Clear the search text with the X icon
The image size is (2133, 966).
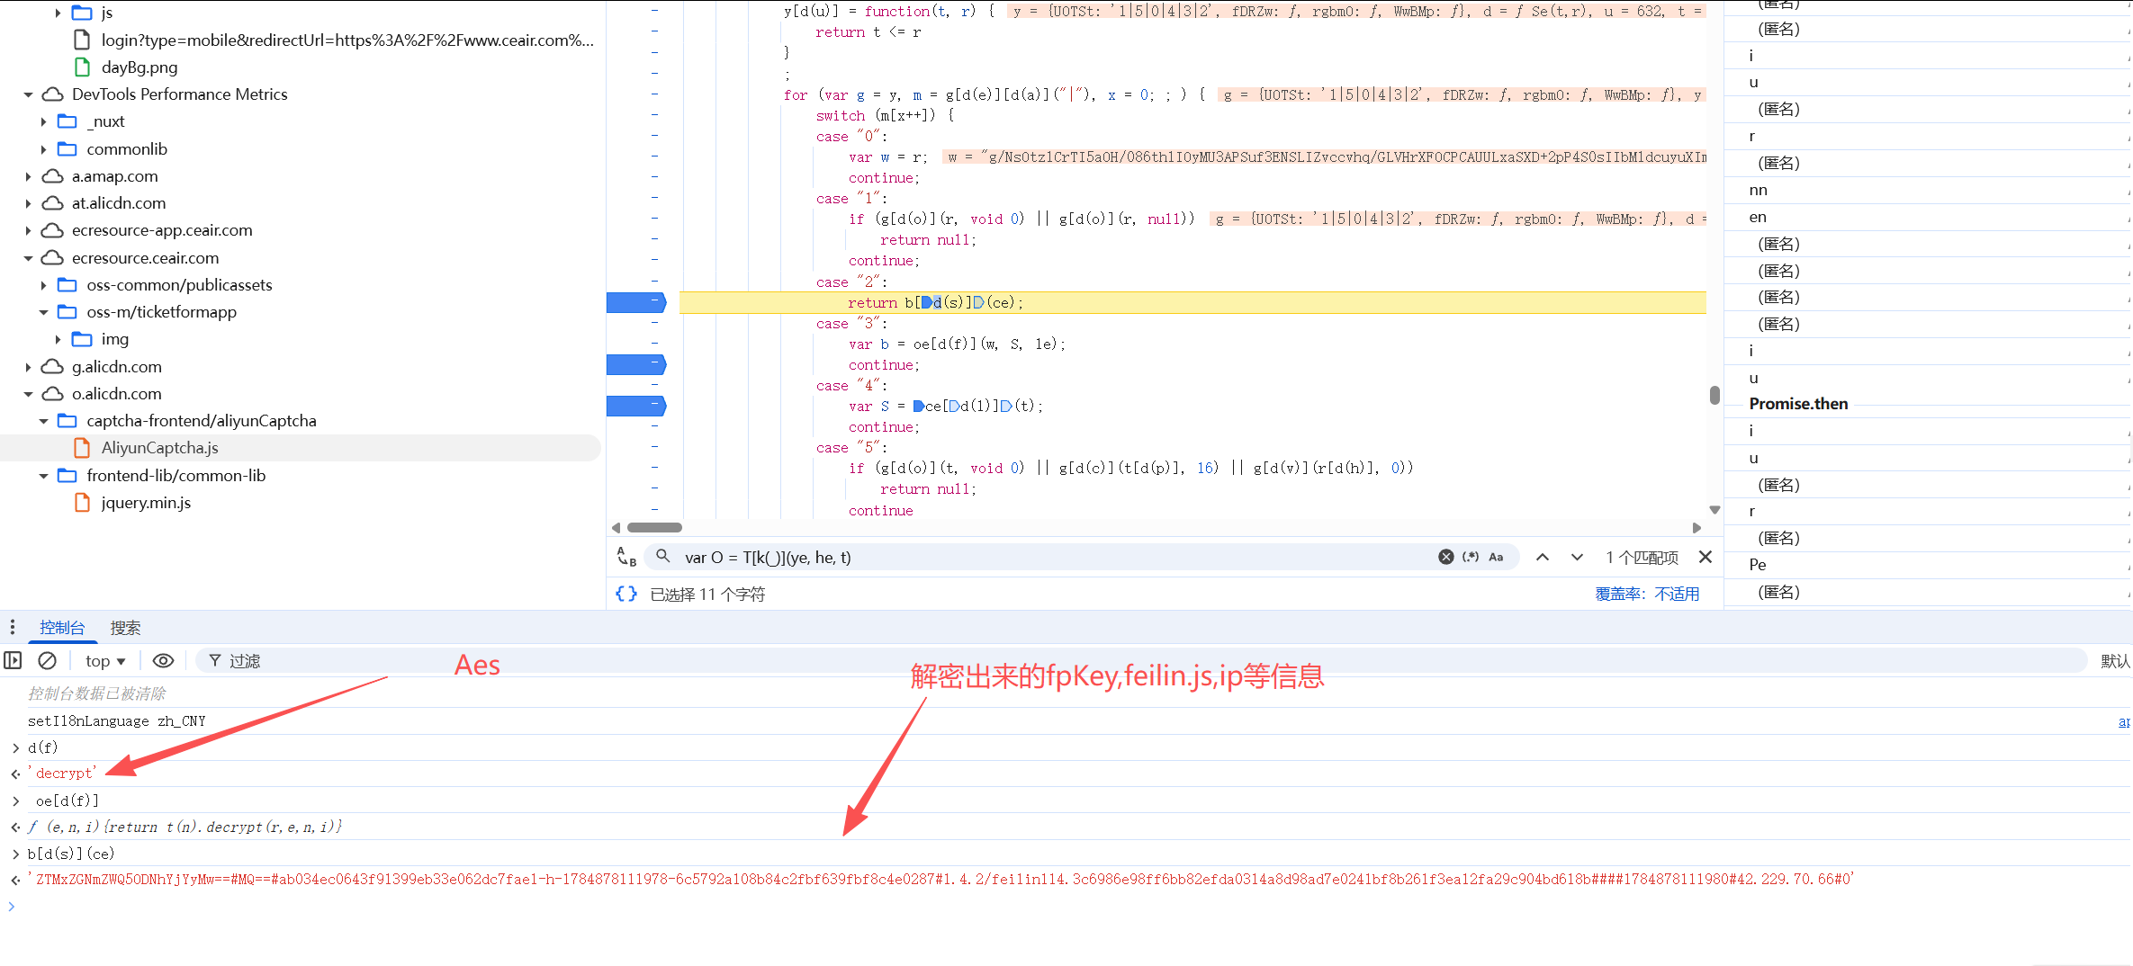point(1445,557)
